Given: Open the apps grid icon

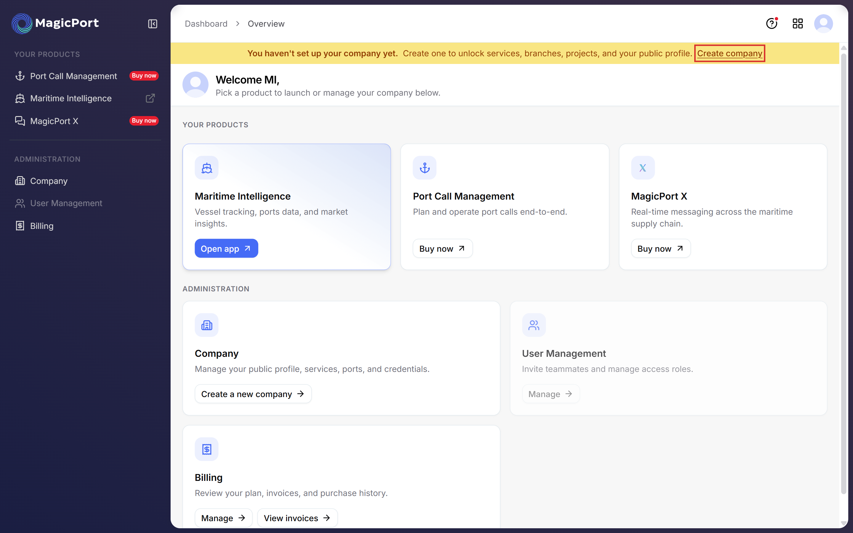Looking at the screenshot, I should pos(798,24).
